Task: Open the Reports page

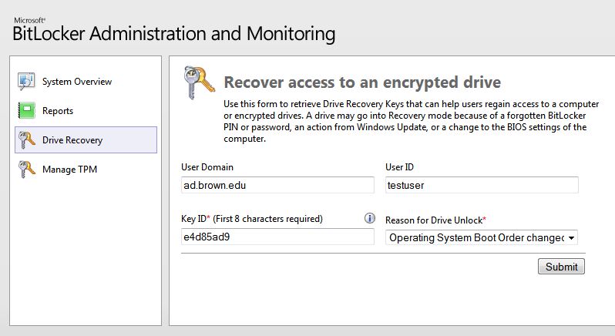Action: pos(58,111)
